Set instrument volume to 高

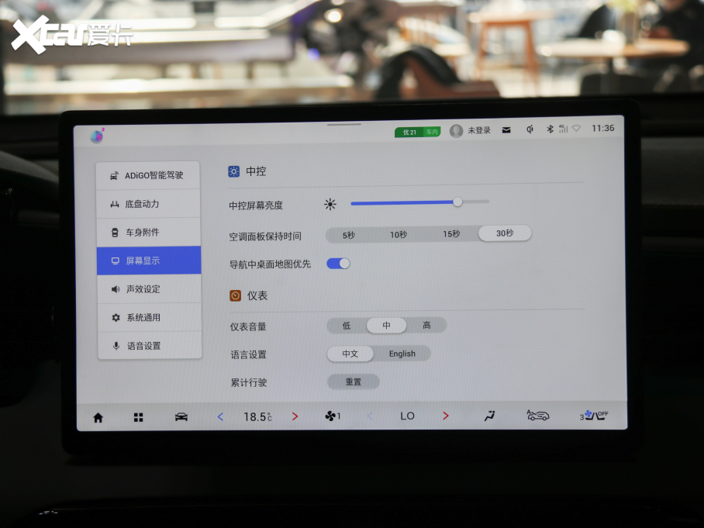click(x=426, y=326)
